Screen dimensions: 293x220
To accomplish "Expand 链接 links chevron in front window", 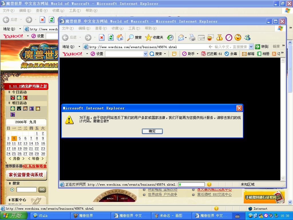I will [x=284, y=46].
